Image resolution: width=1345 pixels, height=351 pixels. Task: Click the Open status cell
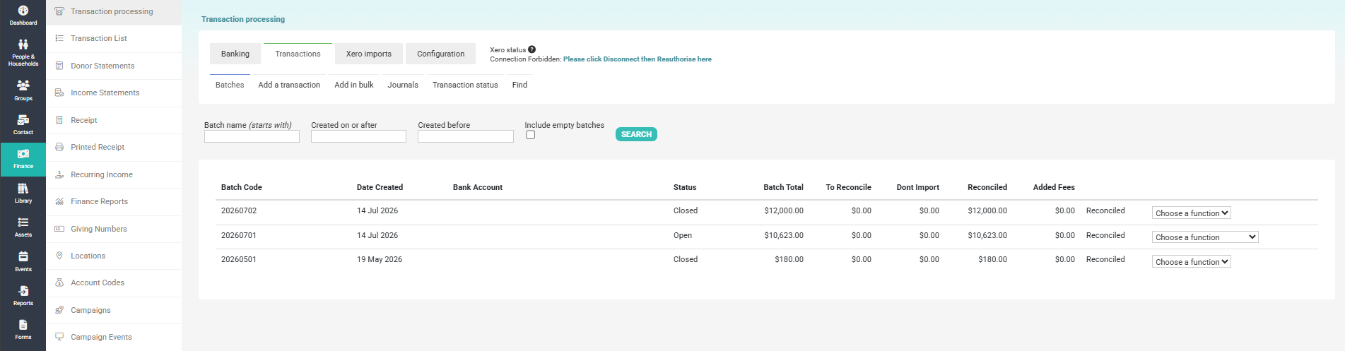(x=683, y=235)
